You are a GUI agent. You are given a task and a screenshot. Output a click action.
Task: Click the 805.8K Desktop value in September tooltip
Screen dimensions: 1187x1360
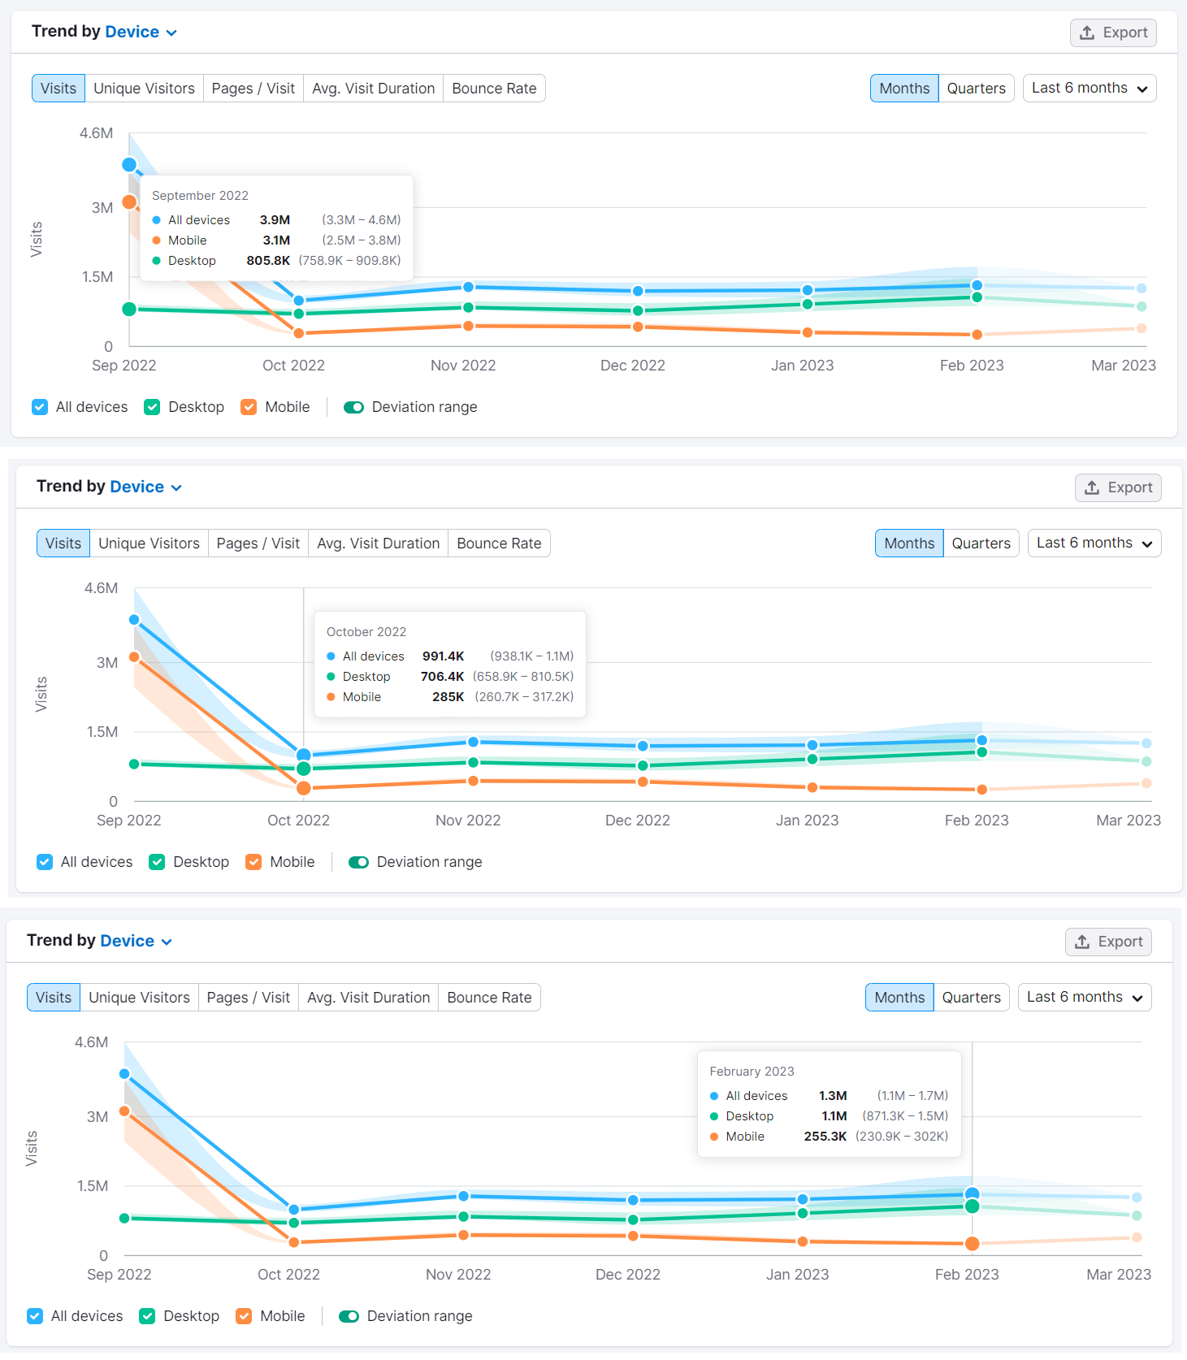tap(268, 261)
